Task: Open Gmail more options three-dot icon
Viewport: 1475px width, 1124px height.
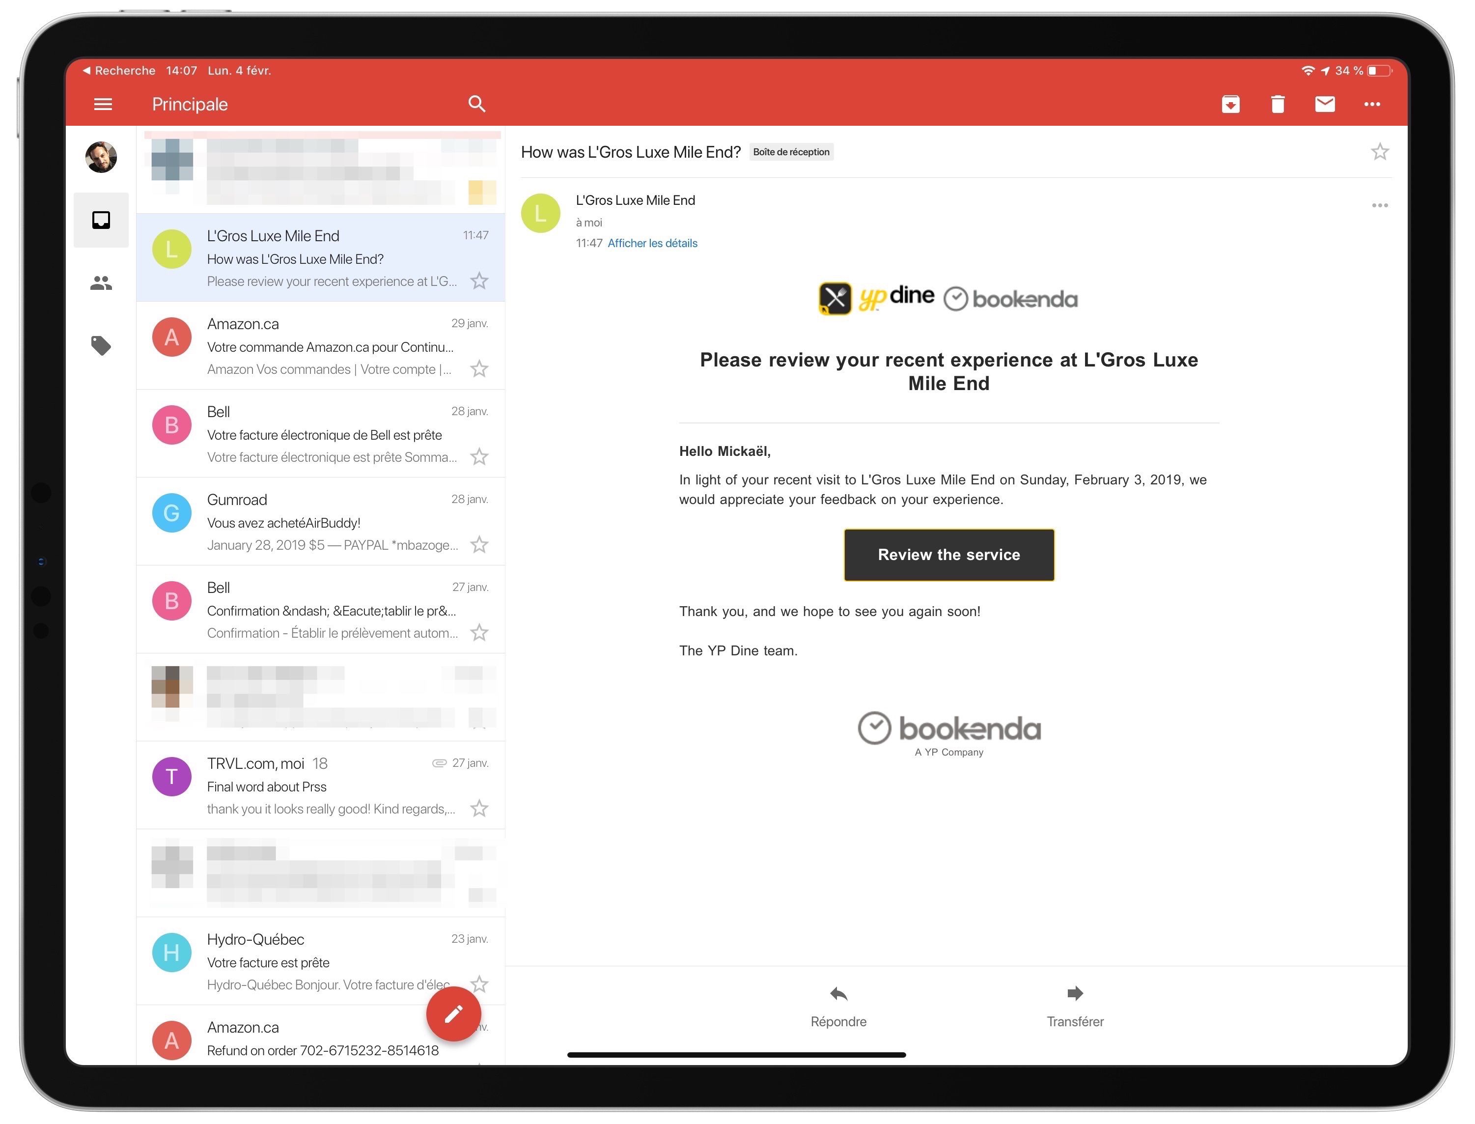Action: tap(1372, 103)
